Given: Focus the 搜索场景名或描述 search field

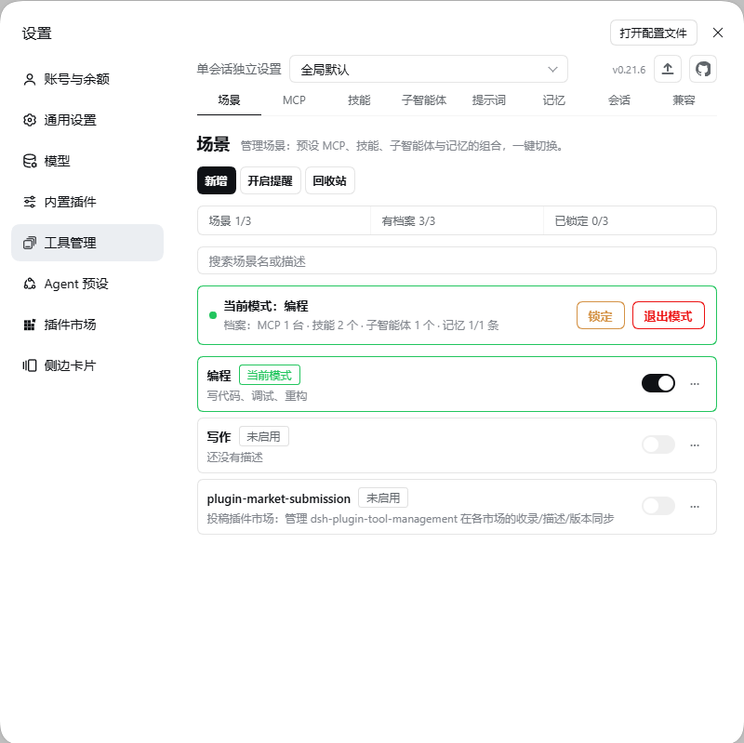Looking at the screenshot, I should (x=457, y=261).
